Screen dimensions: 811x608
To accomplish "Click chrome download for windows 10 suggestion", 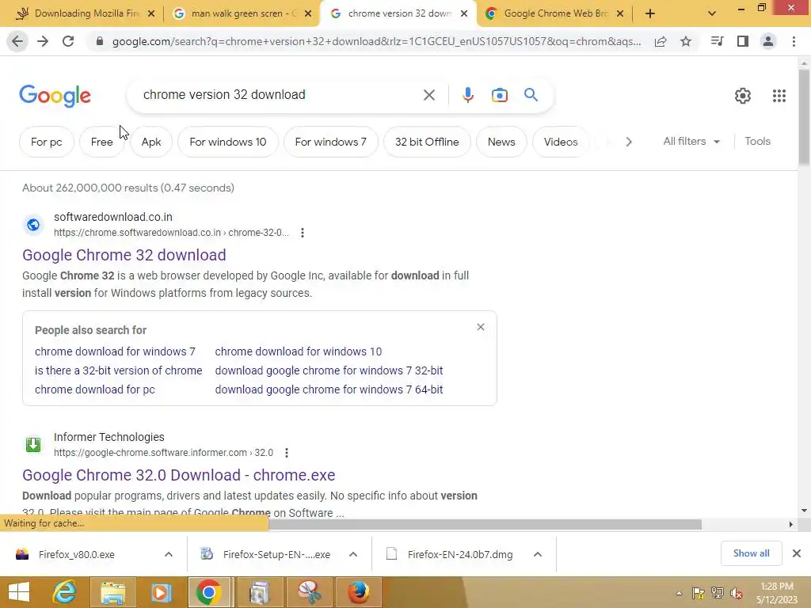I will click(299, 351).
